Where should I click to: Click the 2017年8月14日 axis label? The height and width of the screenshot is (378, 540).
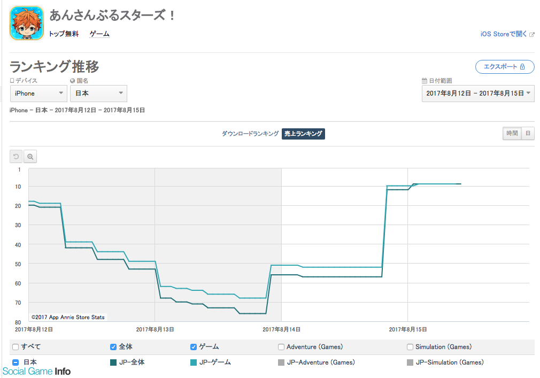[x=281, y=329]
